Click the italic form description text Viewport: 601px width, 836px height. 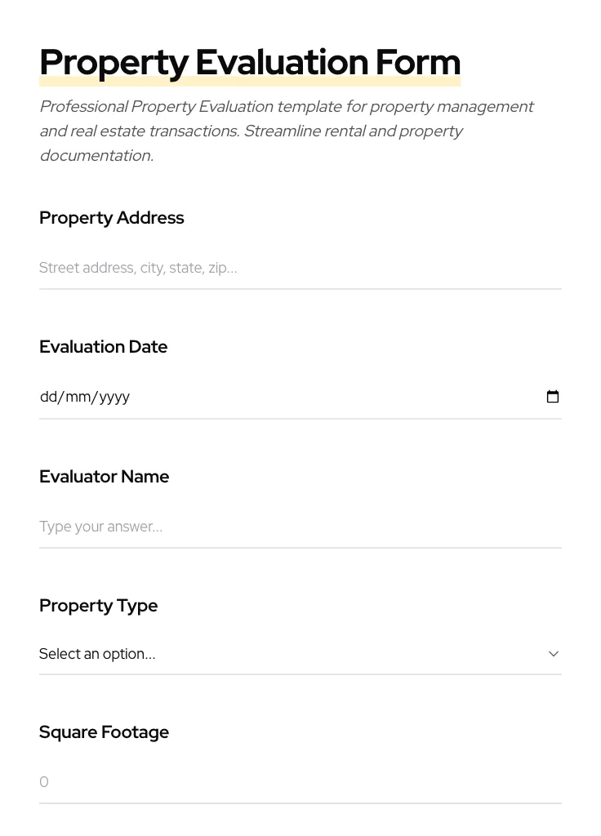(x=287, y=131)
